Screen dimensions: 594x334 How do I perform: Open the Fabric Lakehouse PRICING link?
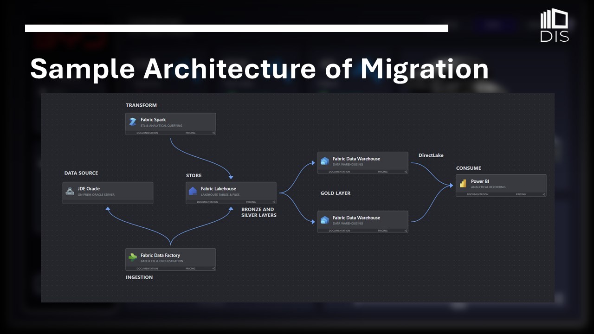pyautogui.click(x=251, y=202)
